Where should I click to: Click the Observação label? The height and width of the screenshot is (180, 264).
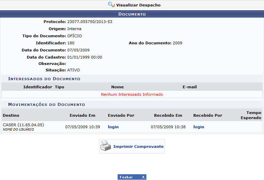52,64
